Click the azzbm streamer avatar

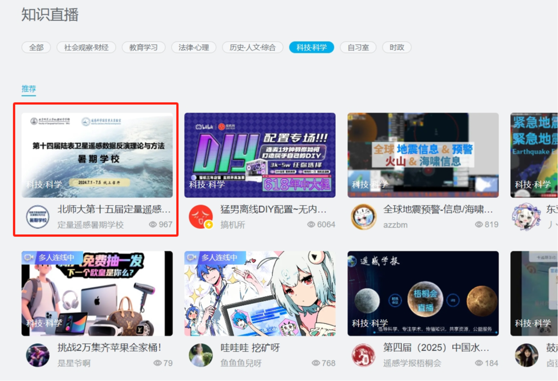pos(363,217)
